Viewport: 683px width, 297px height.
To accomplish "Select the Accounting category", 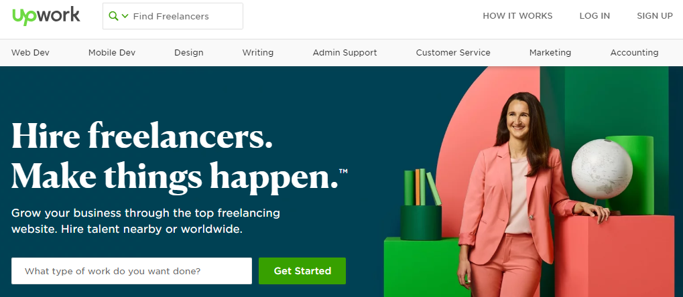I will click(x=634, y=53).
